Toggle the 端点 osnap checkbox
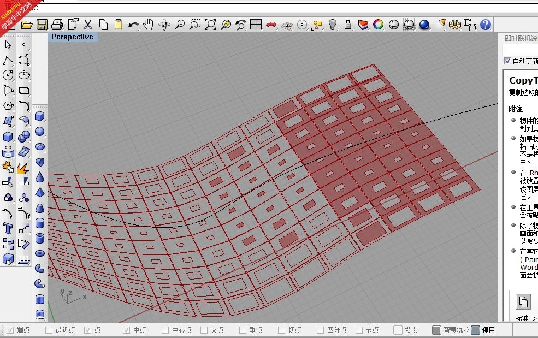 pyautogui.click(x=10, y=330)
